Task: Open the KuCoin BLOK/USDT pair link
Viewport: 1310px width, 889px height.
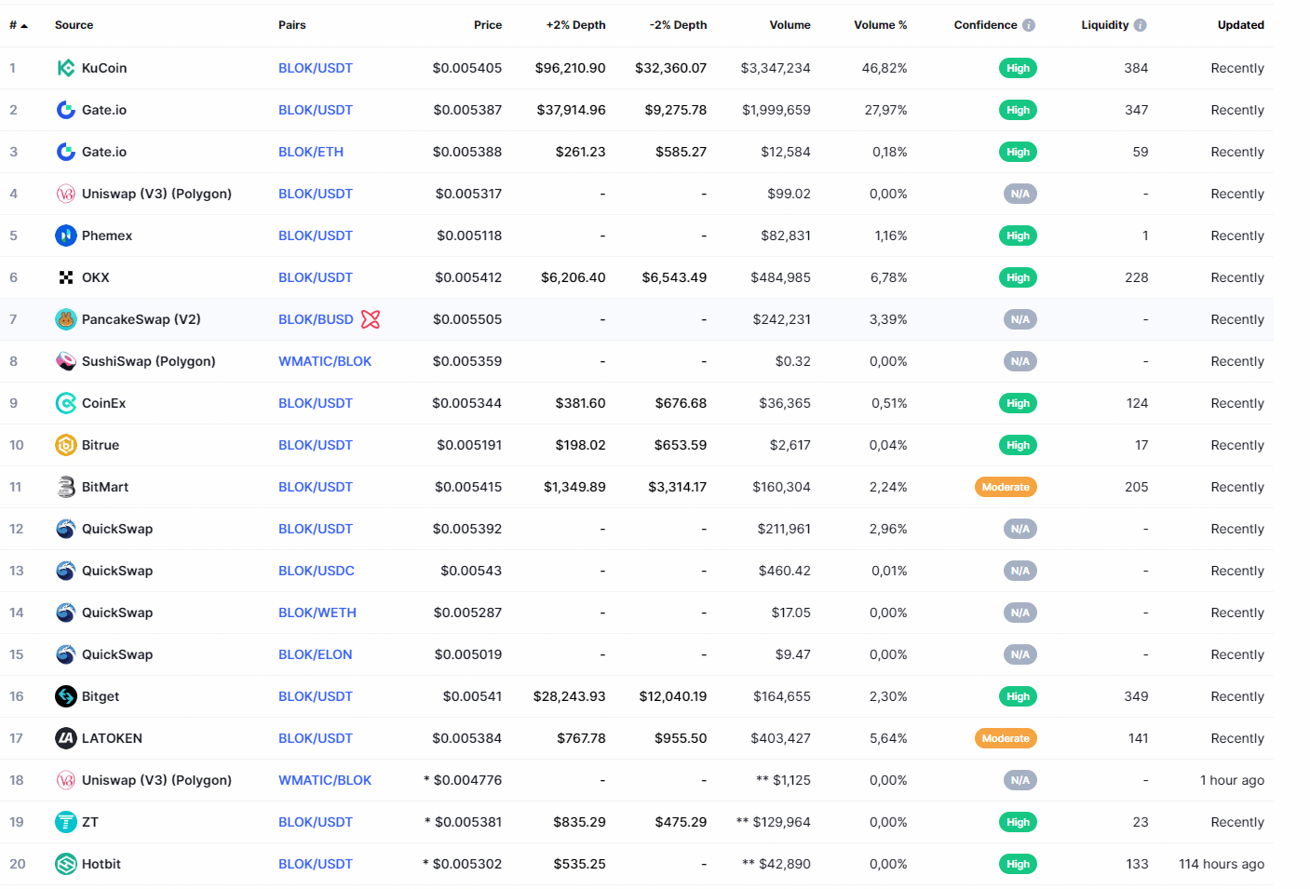Action: [x=315, y=68]
